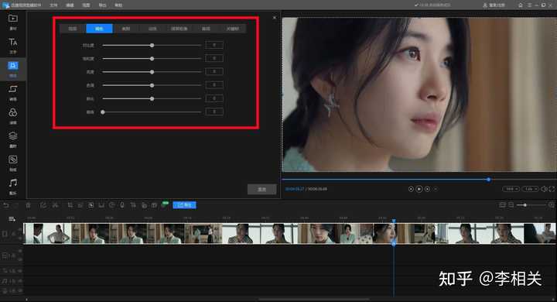Step to next frame in preview
The image size is (557, 302).
coord(427,189)
